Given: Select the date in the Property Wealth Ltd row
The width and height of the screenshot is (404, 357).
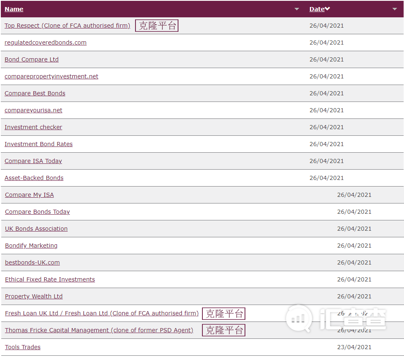Looking at the screenshot, I should pyautogui.click(x=354, y=296).
